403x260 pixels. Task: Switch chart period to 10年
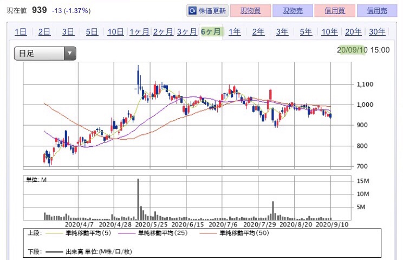tap(330, 32)
